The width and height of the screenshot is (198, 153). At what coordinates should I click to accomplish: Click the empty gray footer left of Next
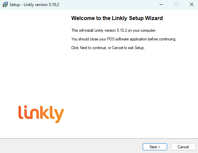(x=71, y=146)
